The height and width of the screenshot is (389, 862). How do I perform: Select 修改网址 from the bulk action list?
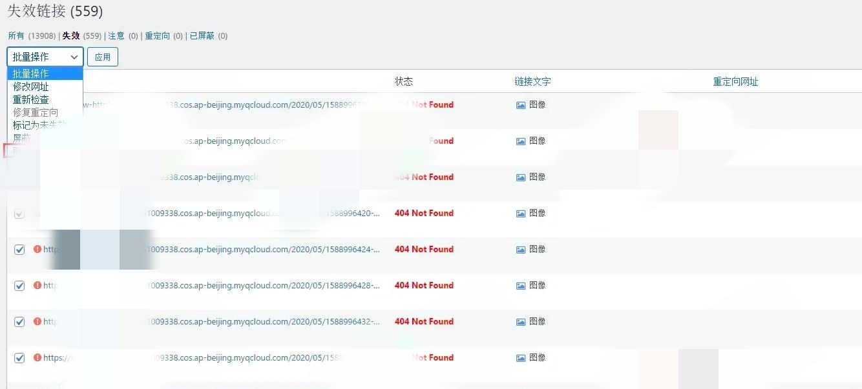[x=31, y=86]
